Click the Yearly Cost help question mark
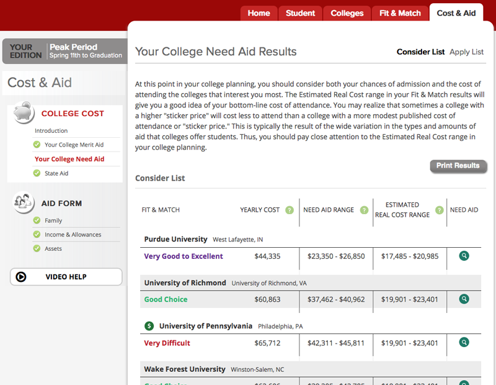Screen dimensions: 496x385 click(290, 210)
